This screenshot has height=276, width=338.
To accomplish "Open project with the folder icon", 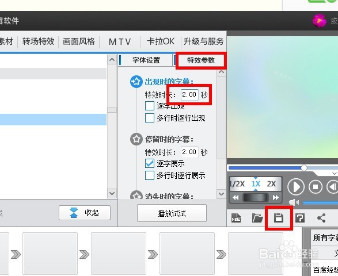I will pyautogui.click(x=257, y=218).
